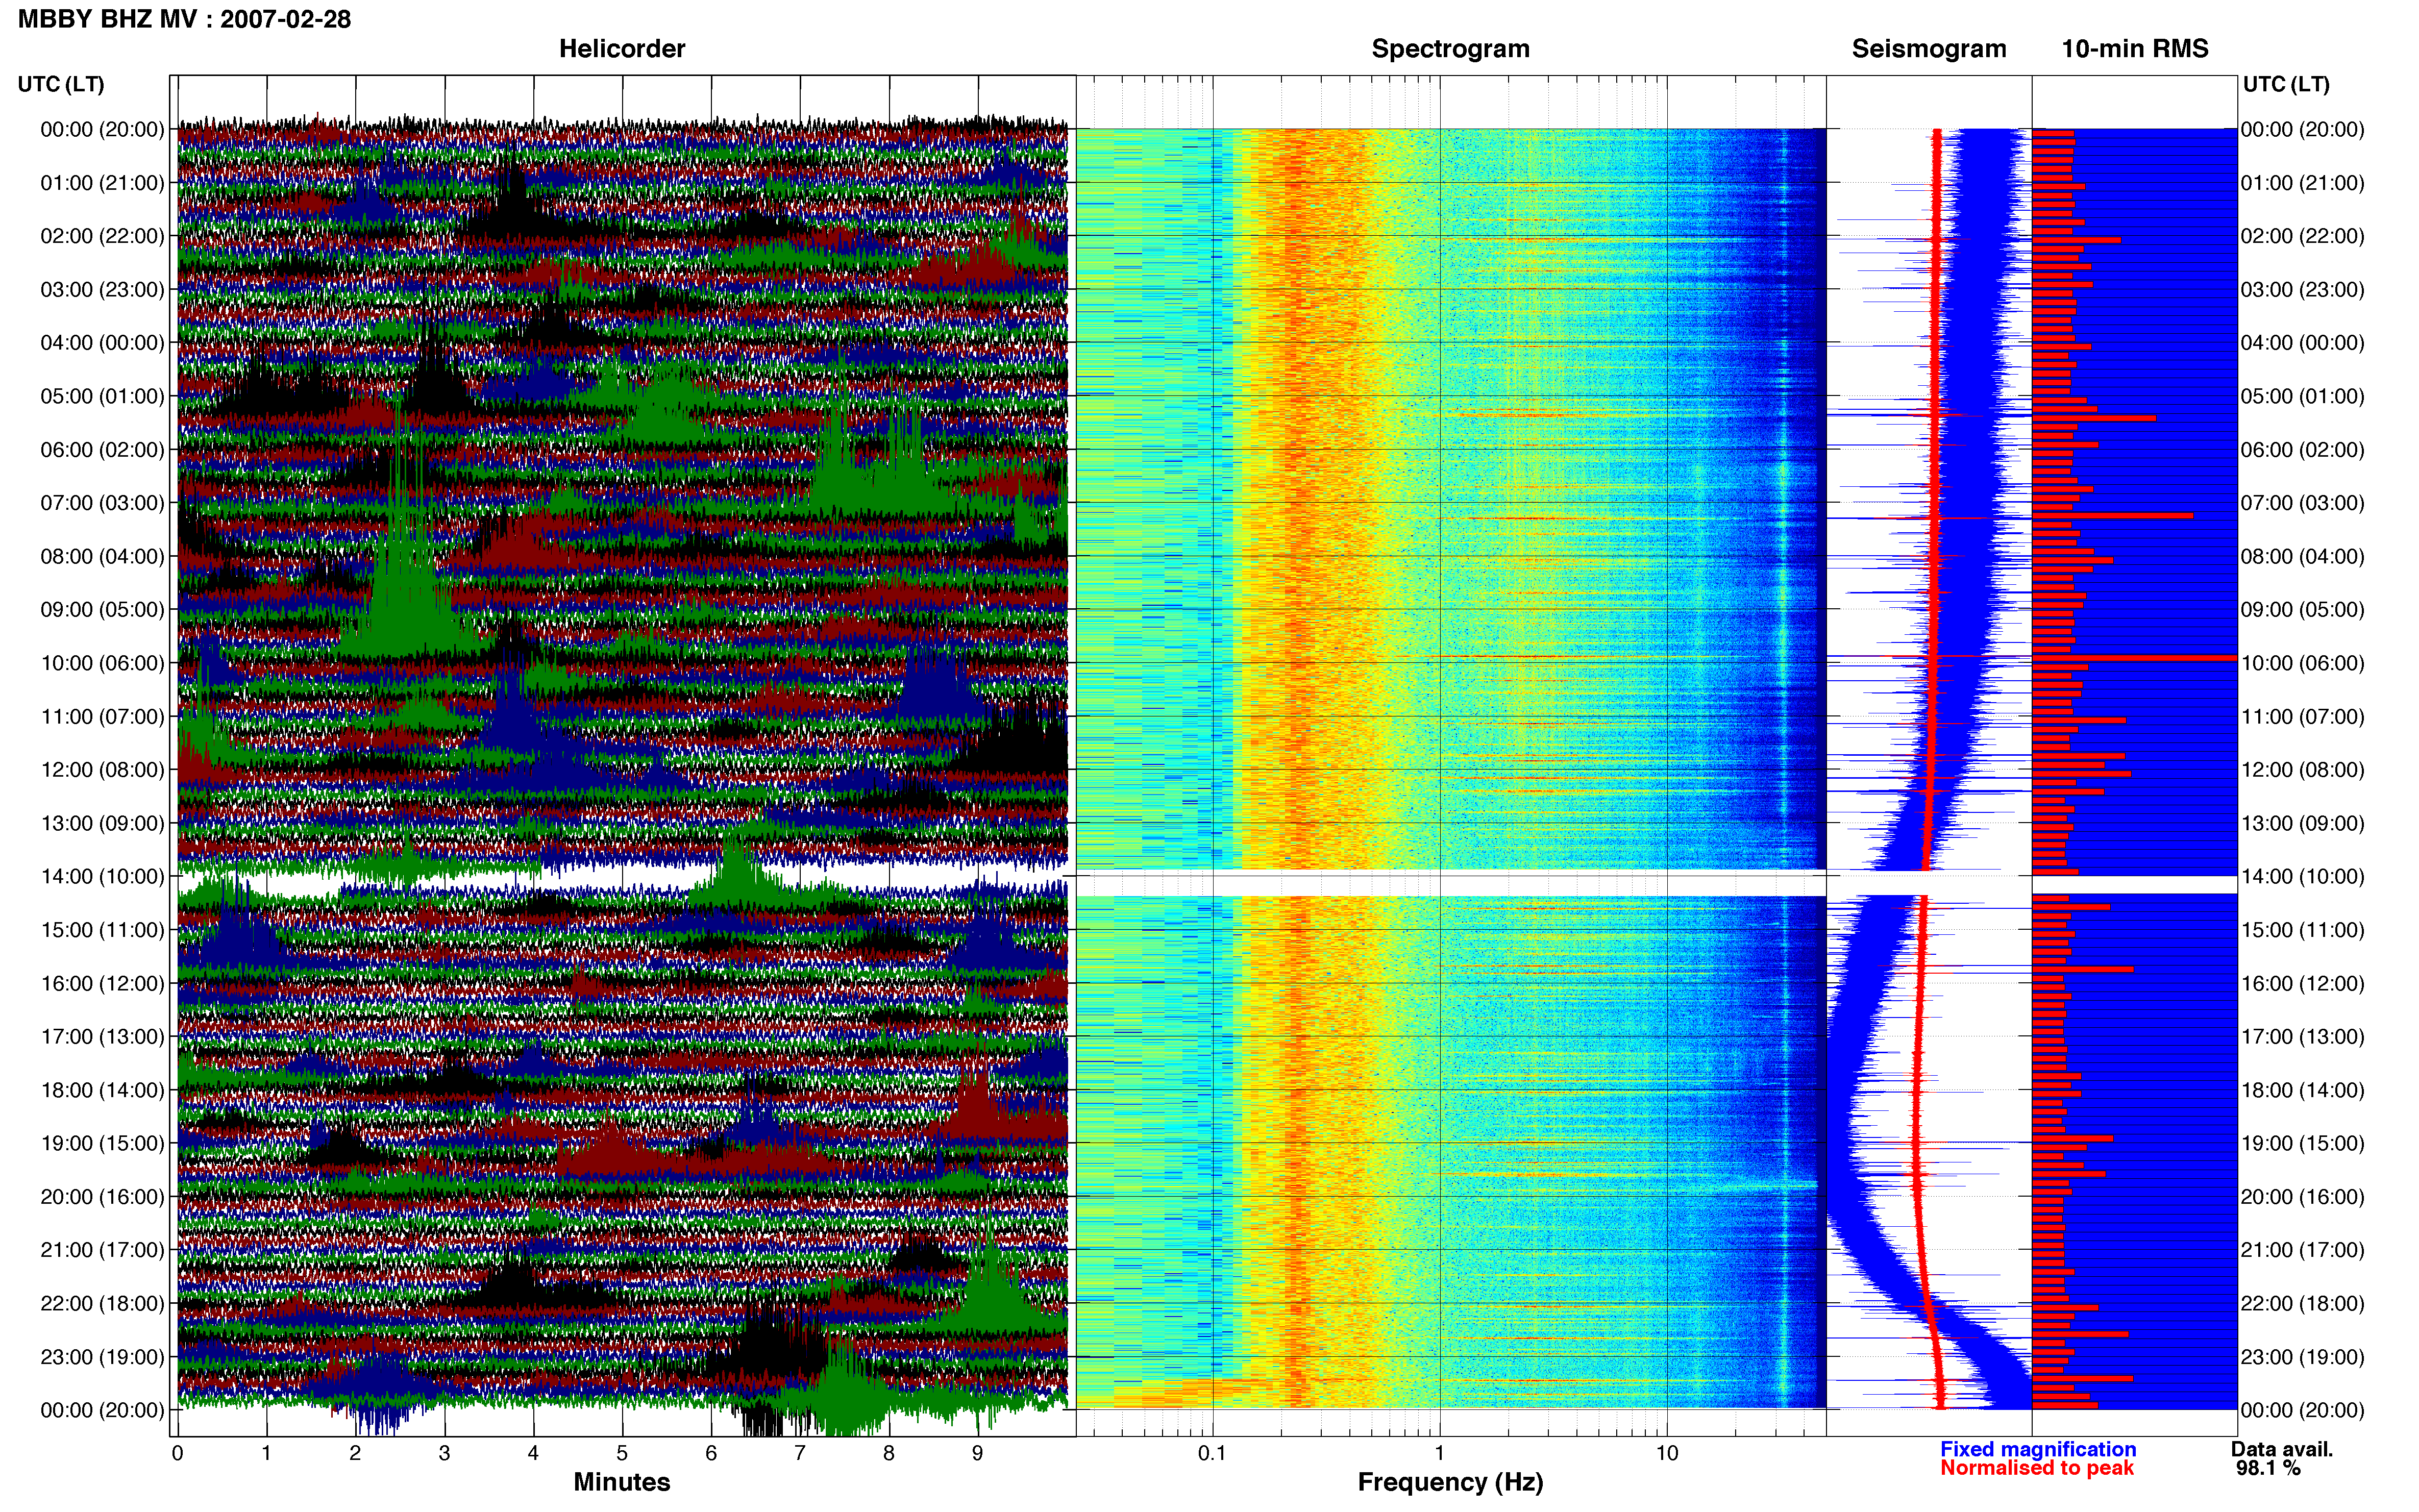Click minute tick label 9
2419x1512 pixels.
click(978, 1454)
